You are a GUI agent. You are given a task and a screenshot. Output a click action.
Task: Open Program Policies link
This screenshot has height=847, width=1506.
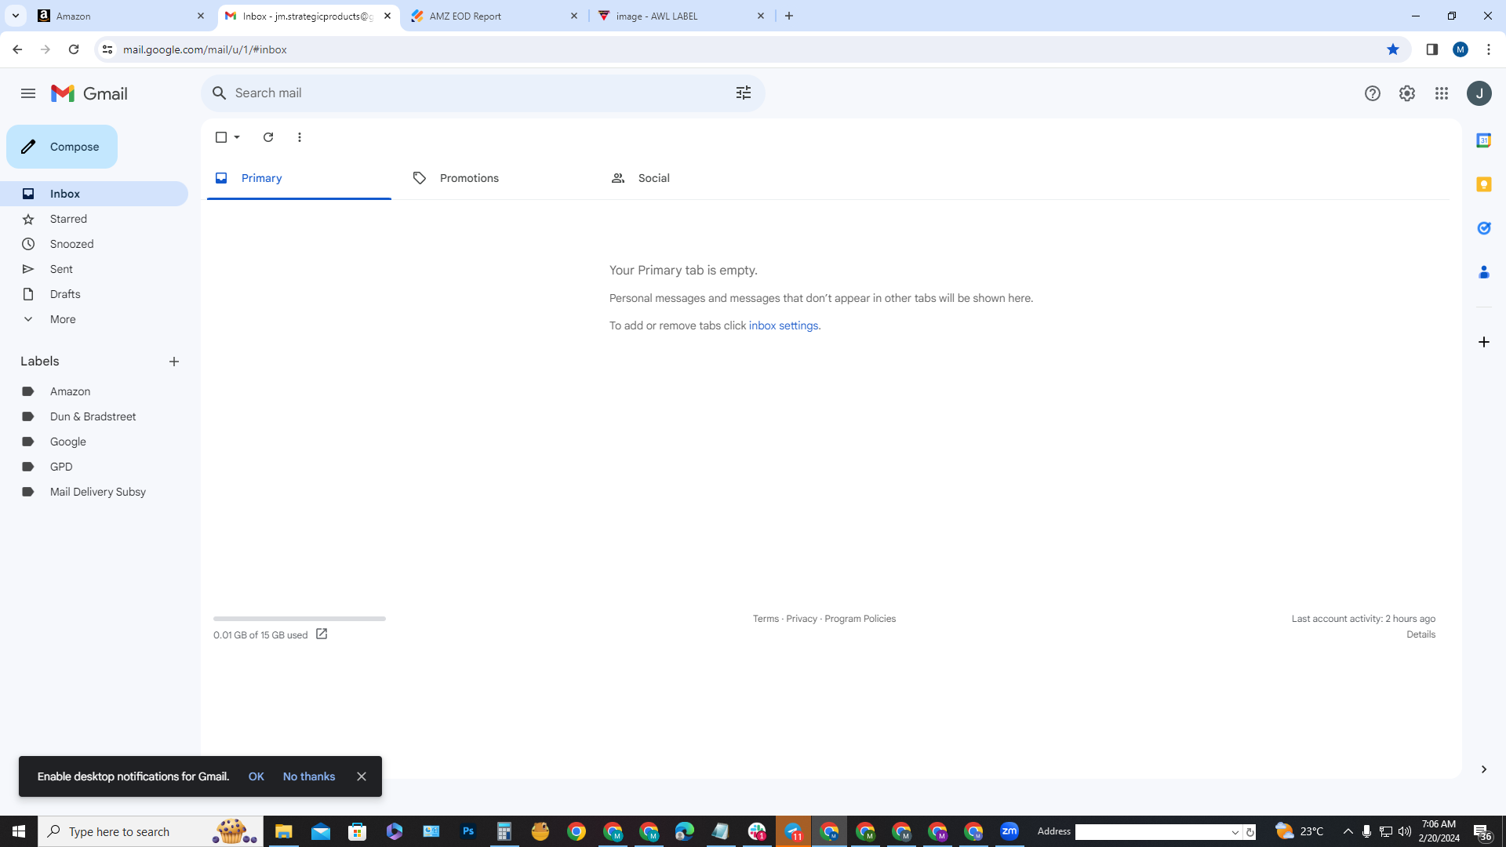pos(860,619)
